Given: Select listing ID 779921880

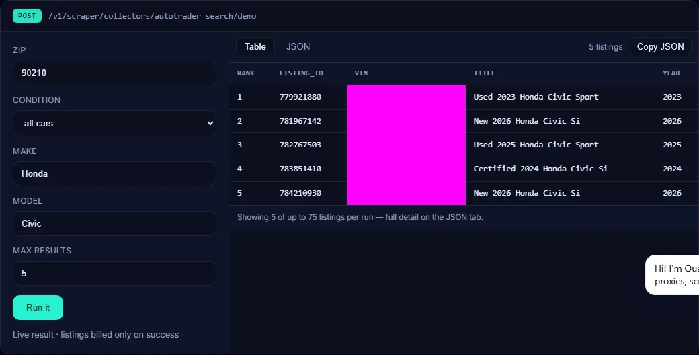Looking at the screenshot, I should pos(300,97).
